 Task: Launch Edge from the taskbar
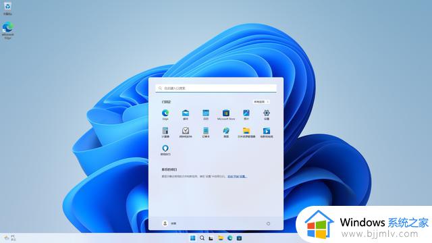(230, 238)
